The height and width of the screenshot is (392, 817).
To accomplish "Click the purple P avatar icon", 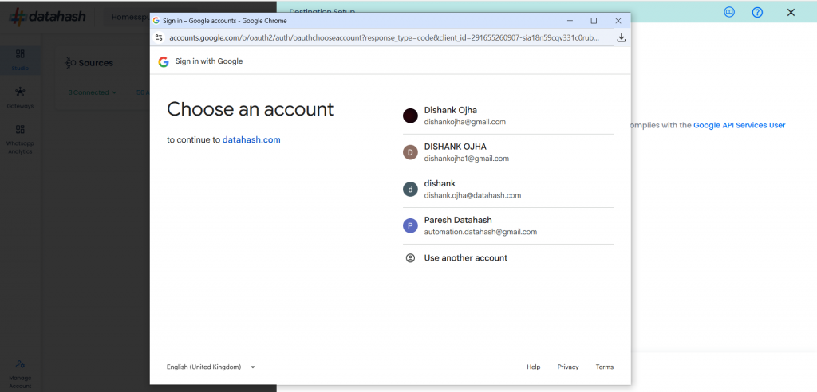I will point(411,226).
